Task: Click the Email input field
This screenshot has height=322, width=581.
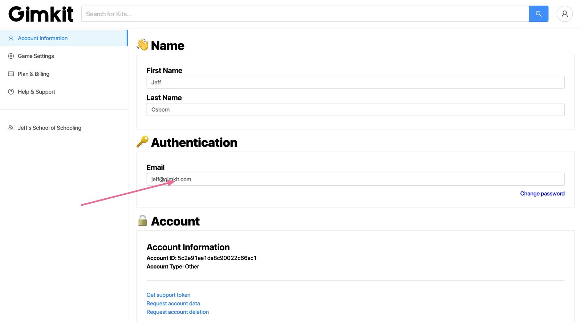Action: [x=355, y=179]
